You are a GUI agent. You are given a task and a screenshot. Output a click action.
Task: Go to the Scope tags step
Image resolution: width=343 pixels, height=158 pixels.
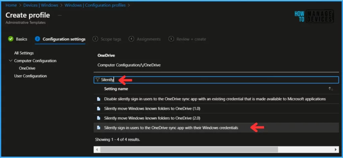(111, 39)
